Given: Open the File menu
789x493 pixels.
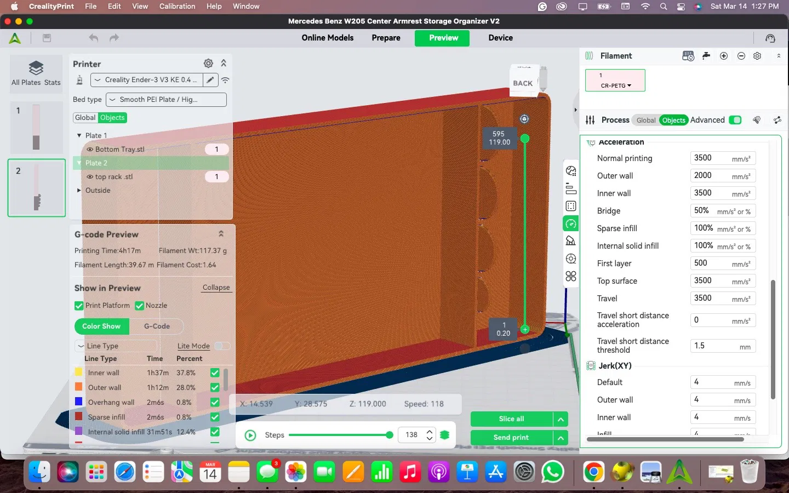Looking at the screenshot, I should tap(91, 7).
